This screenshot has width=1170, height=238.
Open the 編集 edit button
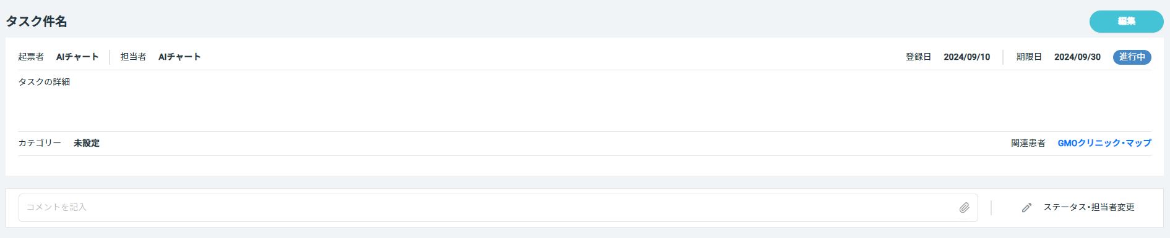tap(1126, 22)
